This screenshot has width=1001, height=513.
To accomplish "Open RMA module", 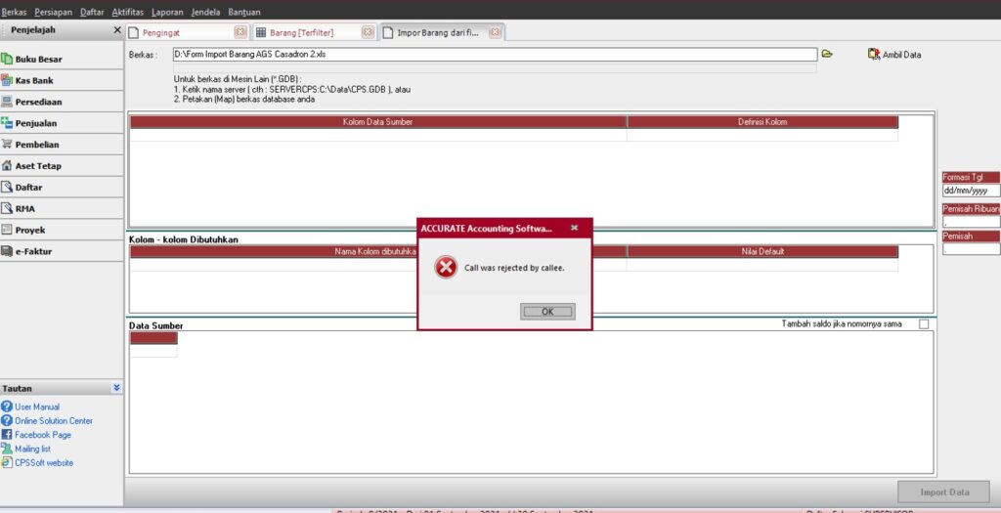I will click(x=62, y=209).
